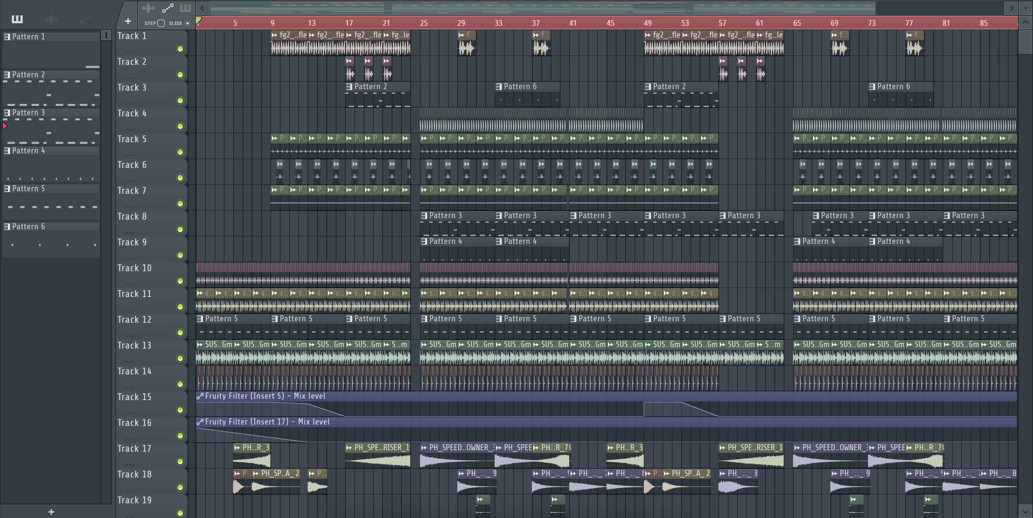Click Track 13 first SUS..Gm clip icon
Viewport: 1033px width, 518px height.
200,345
